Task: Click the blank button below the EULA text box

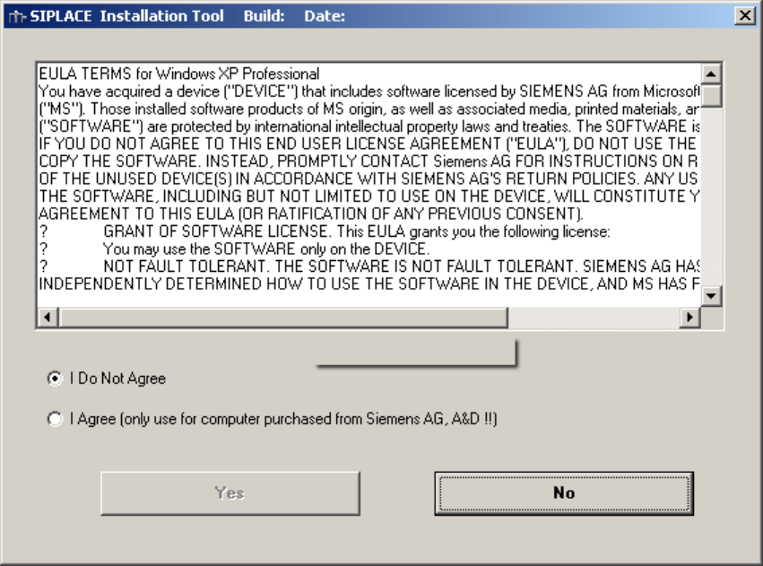Action: coord(417,353)
